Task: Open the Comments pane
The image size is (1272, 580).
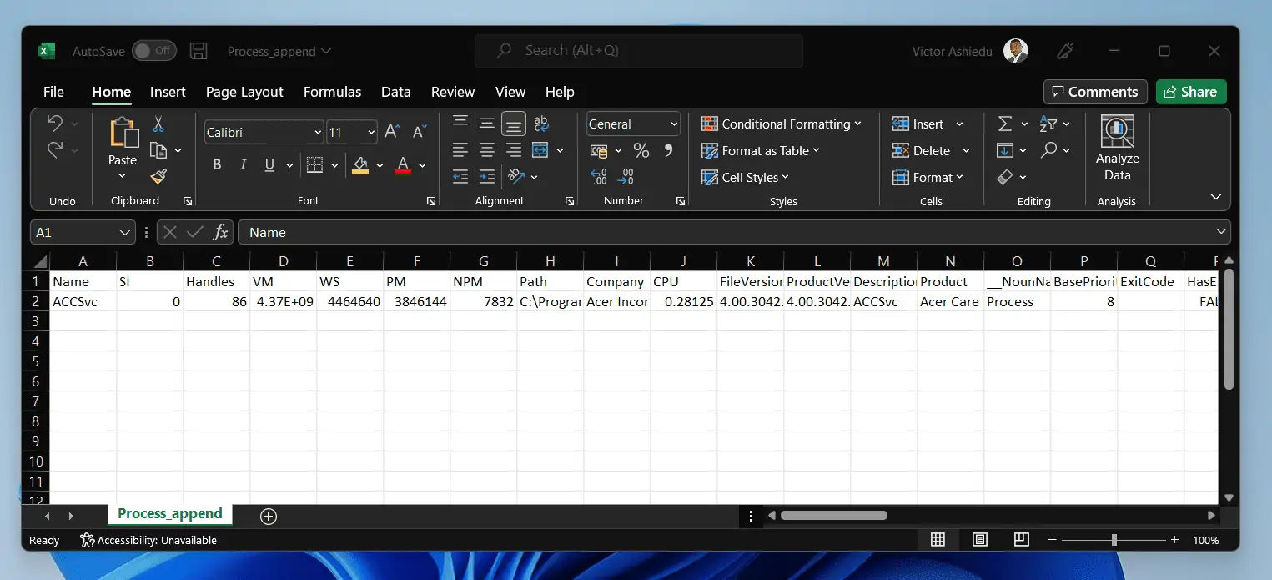Action: [x=1095, y=92]
